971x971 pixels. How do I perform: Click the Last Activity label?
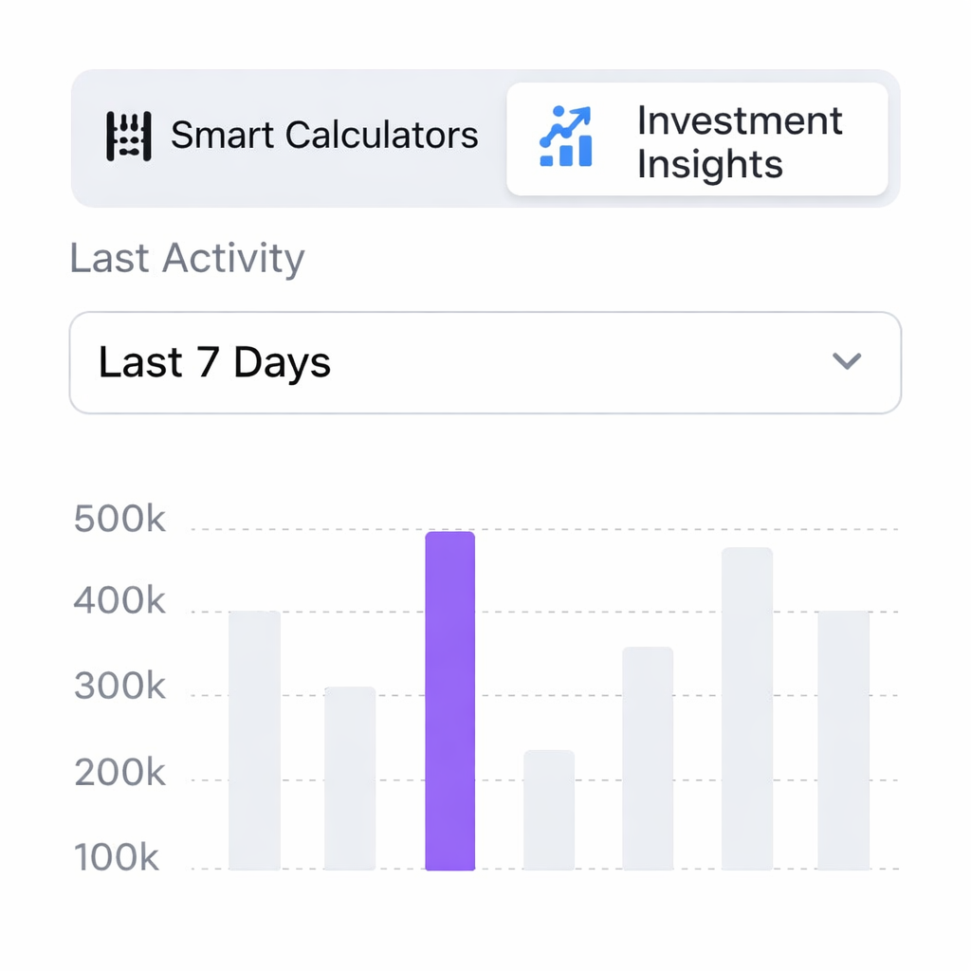coord(187,258)
